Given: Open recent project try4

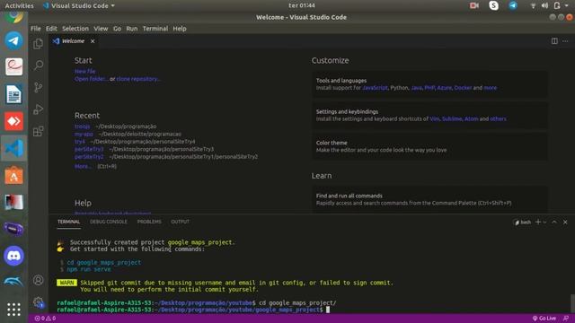Looking at the screenshot, I should (x=80, y=142).
